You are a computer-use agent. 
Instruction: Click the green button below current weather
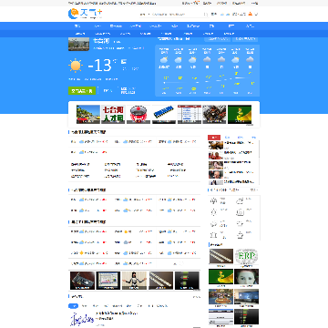coord(82,90)
